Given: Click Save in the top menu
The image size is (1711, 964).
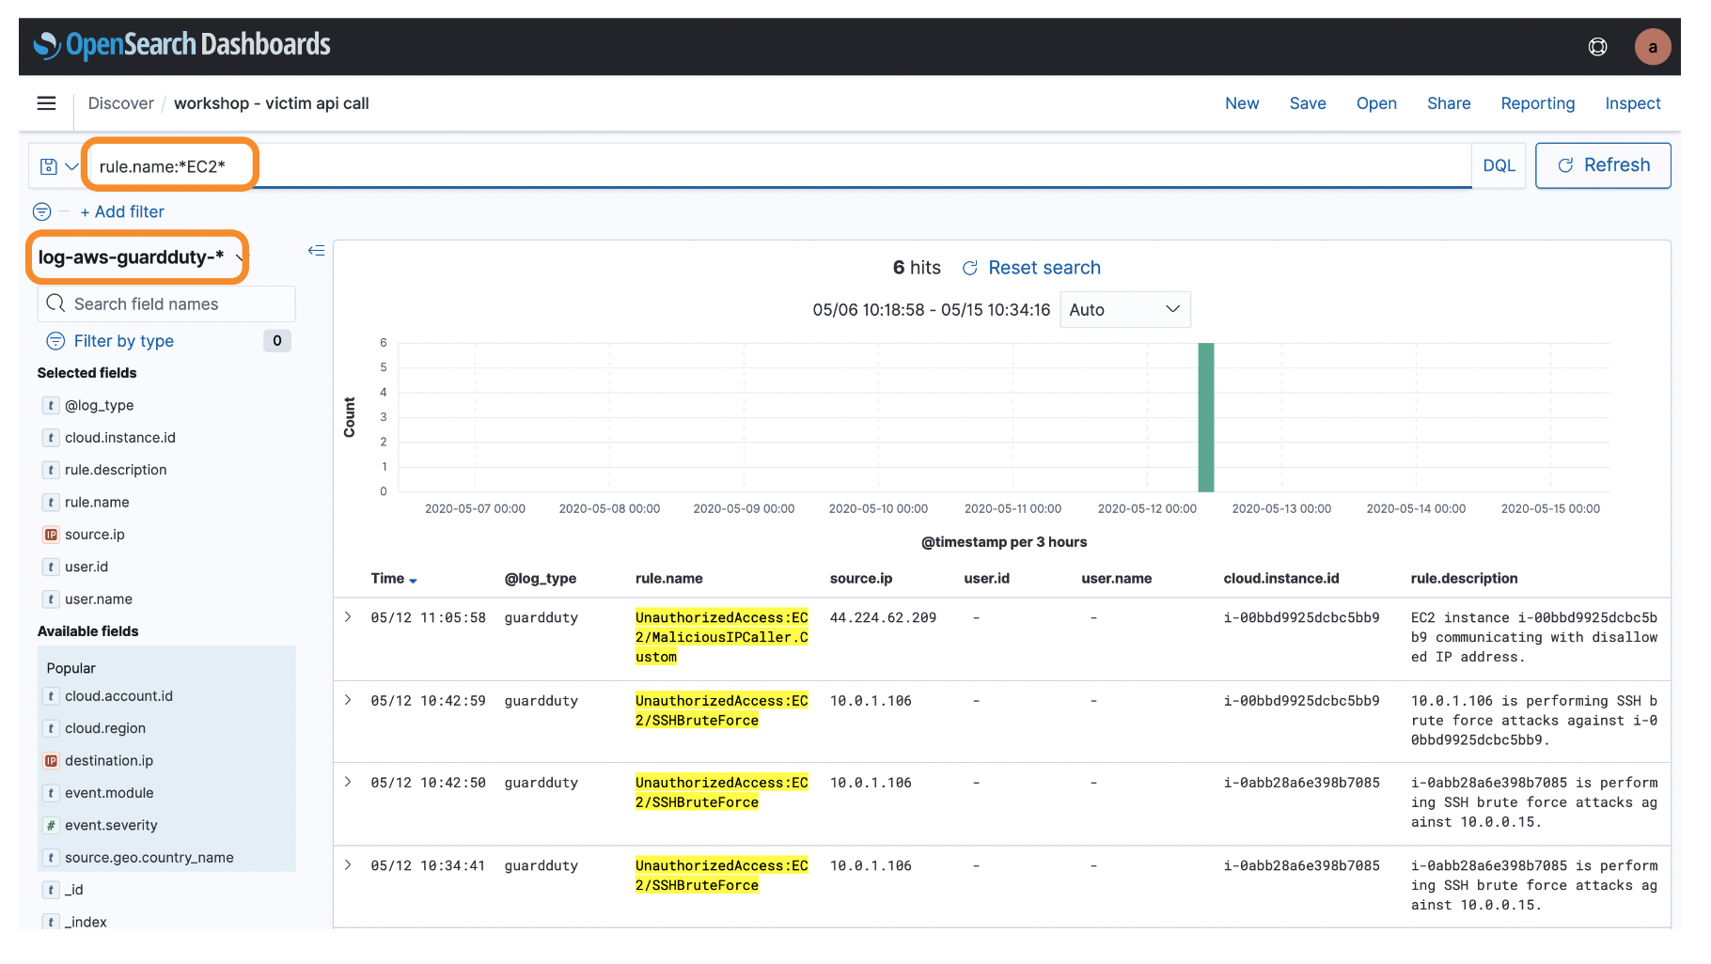Looking at the screenshot, I should [x=1307, y=103].
